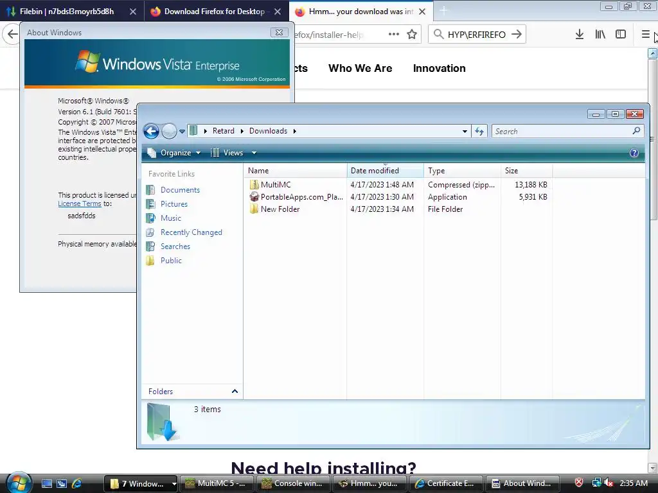Open the Firefox Downloads panel
Screen dimensions: 658x493
click(580, 35)
